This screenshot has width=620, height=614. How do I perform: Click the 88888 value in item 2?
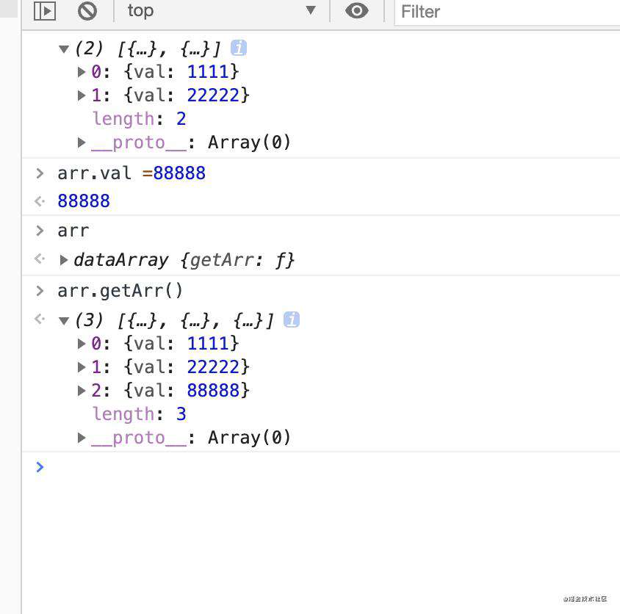click(213, 390)
